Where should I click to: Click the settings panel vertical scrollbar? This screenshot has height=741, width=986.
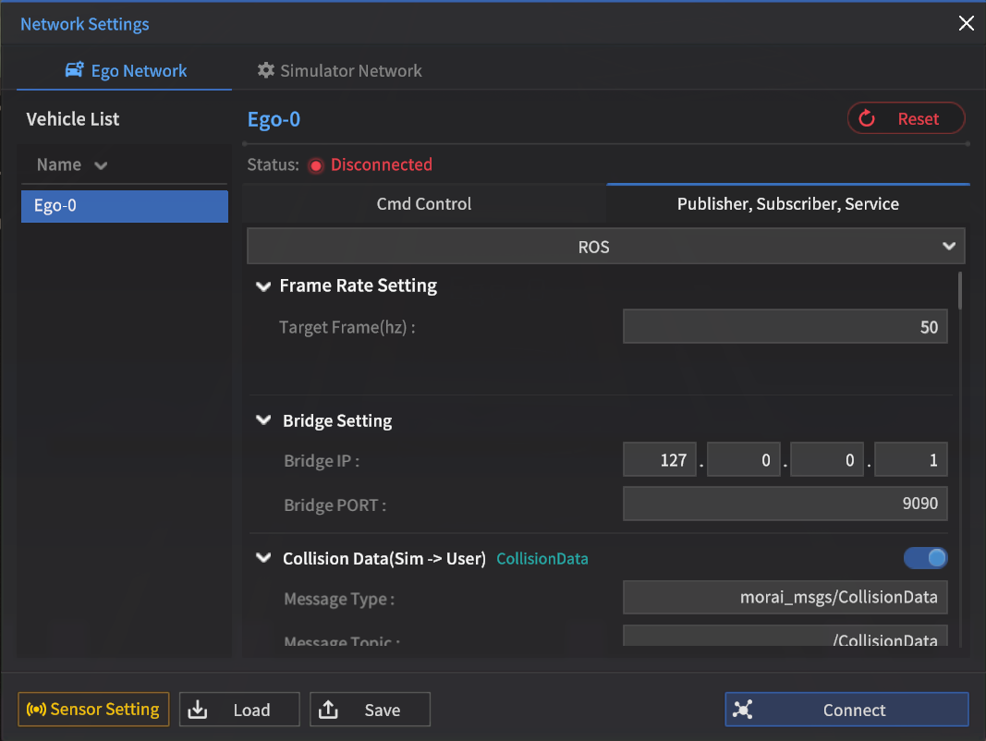959,290
